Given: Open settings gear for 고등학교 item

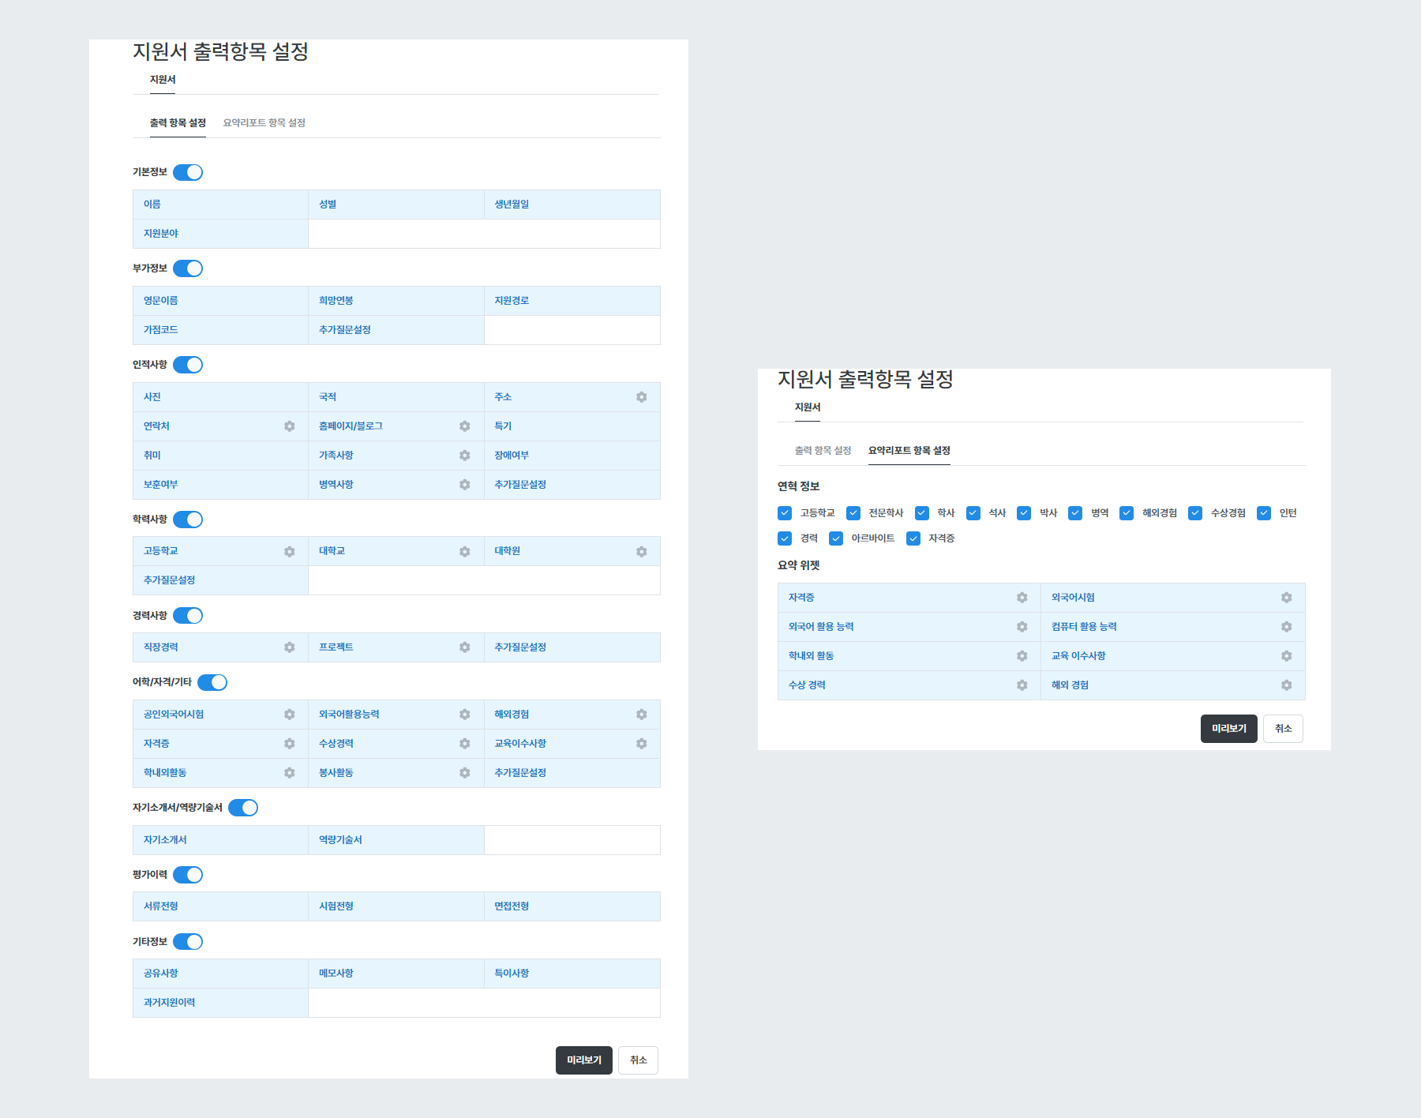Looking at the screenshot, I should (290, 552).
